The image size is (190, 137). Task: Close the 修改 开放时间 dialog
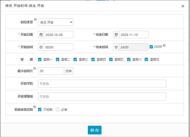coord(183,6)
